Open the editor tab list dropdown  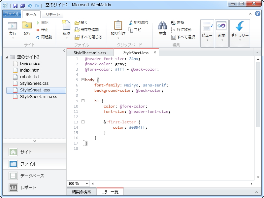257,52
